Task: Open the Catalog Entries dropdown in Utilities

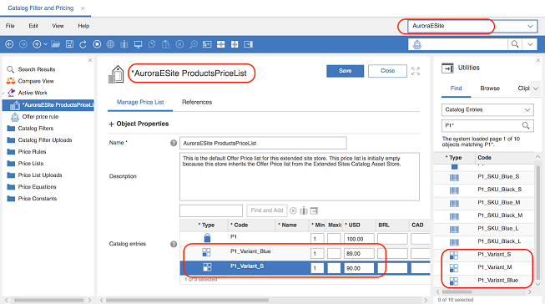Action: pyautogui.click(x=487, y=109)
